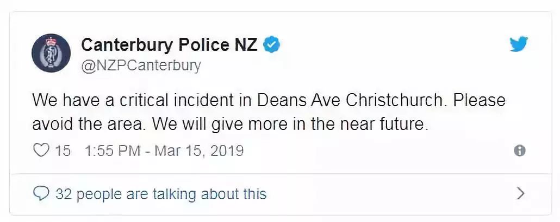Click the word 'Police' in header
Viewport: 560px width, 222px height.
tap(203, 45)
